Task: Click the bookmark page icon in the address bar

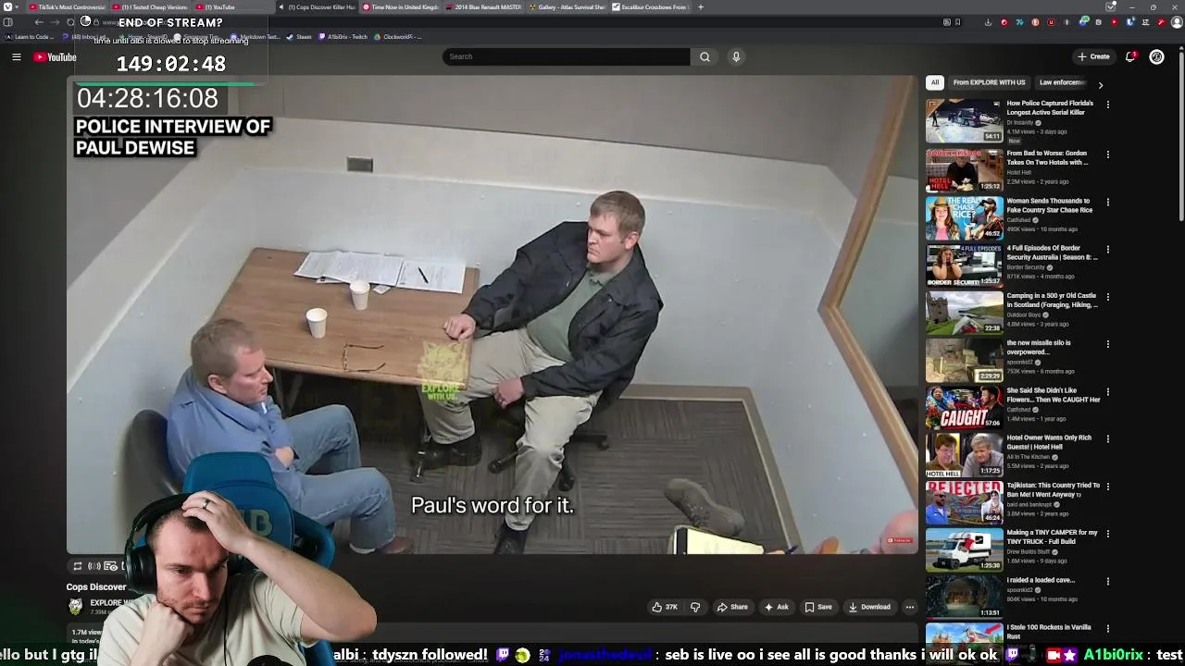Action: [x=957, y=22]
